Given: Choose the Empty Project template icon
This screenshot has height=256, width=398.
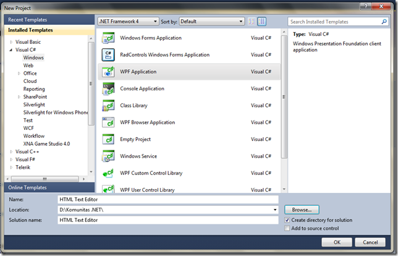Looking at the screenshot, I should pos(108,139).
